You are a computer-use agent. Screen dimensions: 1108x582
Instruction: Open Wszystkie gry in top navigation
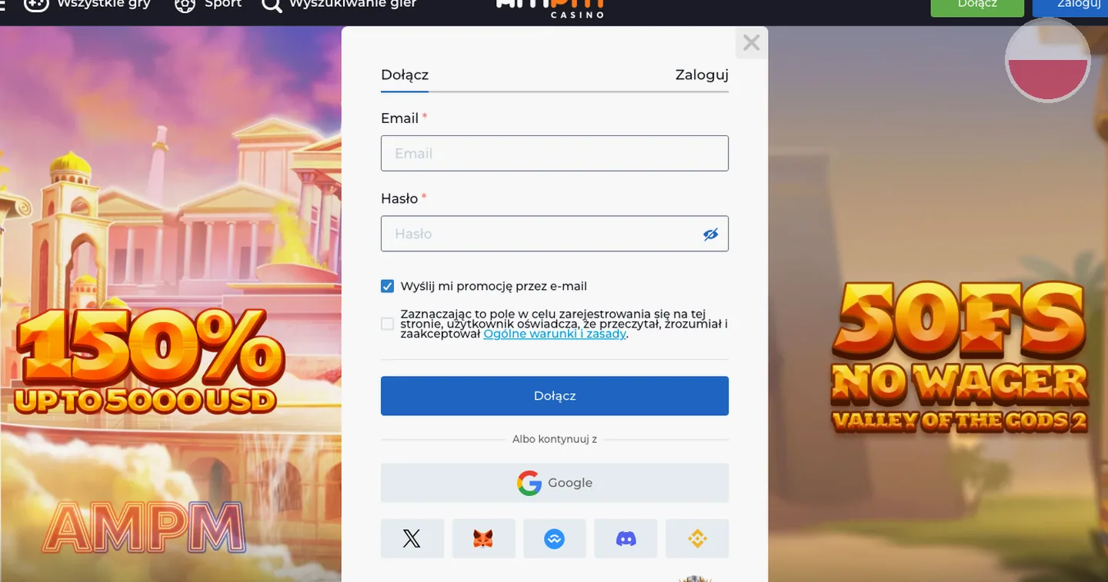[x=87, y=5]
